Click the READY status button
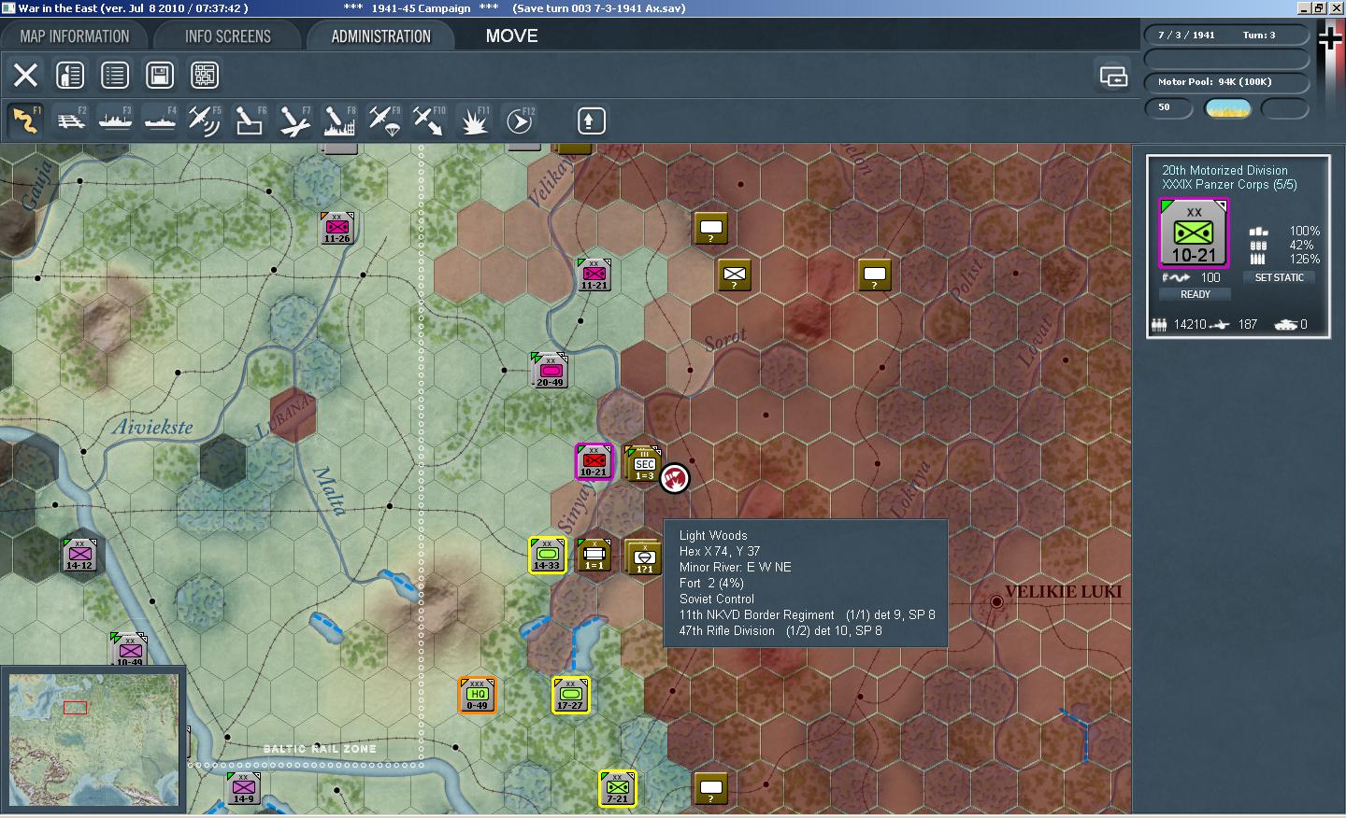Screen dimensions: 1346x818 coord(1195,294)
